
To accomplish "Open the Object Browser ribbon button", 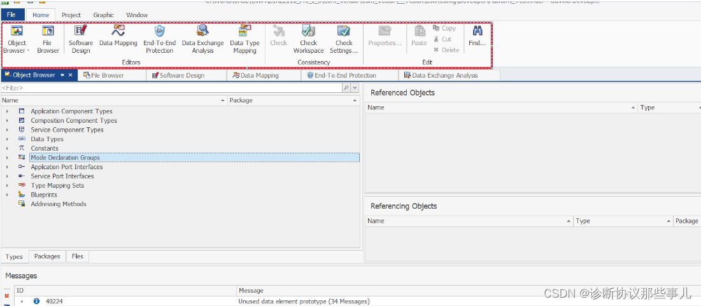I will [x=17, y=39].
